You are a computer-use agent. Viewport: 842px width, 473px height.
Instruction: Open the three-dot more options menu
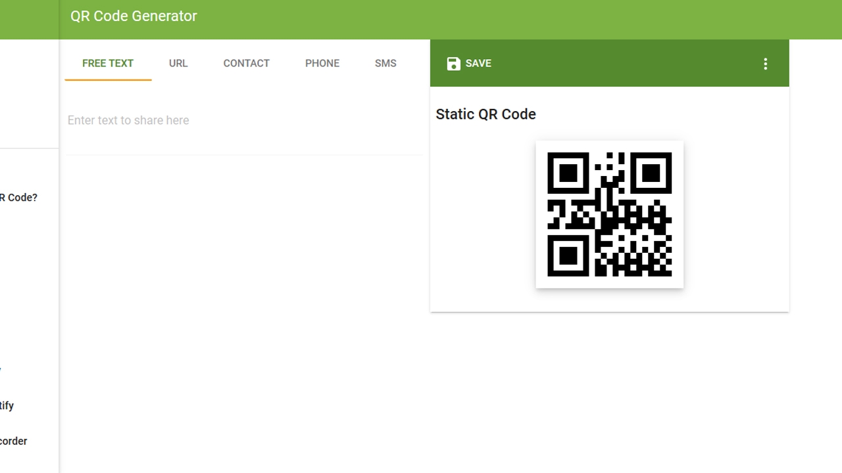pyautogui.click(x=765, y=64)
